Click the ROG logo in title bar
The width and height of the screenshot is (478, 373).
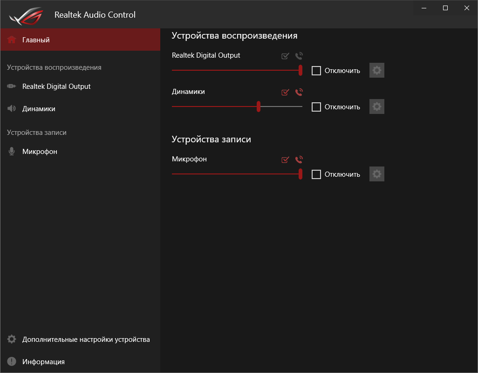click(x=25, y=16)
